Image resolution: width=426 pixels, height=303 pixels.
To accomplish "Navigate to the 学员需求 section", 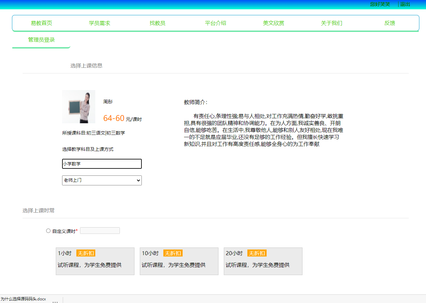I will 99,23.
